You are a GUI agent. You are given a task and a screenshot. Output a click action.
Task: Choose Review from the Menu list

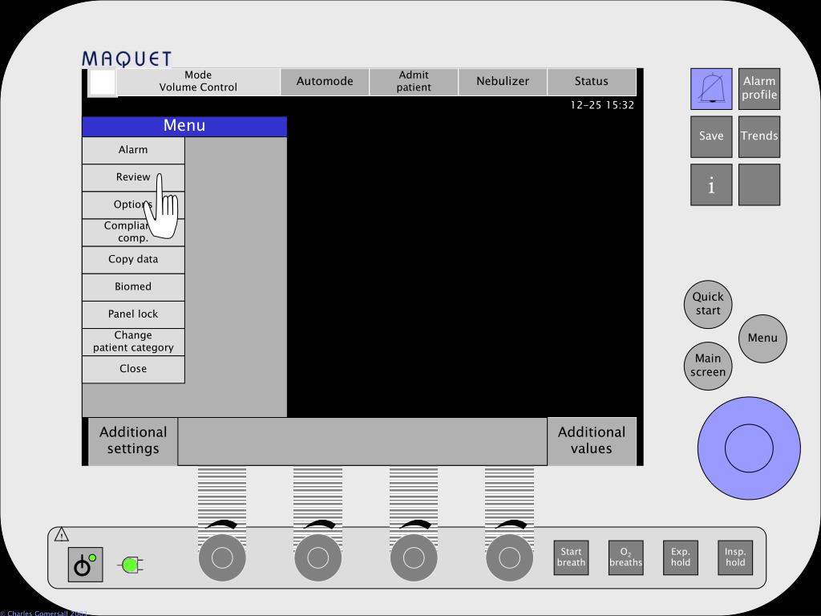click(x=133, y=177)
